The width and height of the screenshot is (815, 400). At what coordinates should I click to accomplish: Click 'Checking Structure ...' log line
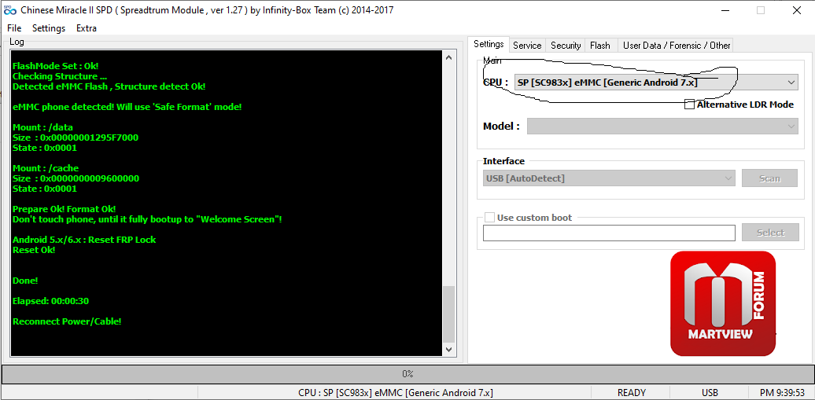59,76
